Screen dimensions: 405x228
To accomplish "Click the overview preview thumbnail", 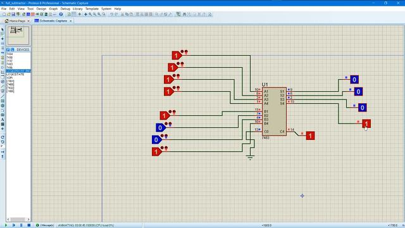I will click(18, 35).
